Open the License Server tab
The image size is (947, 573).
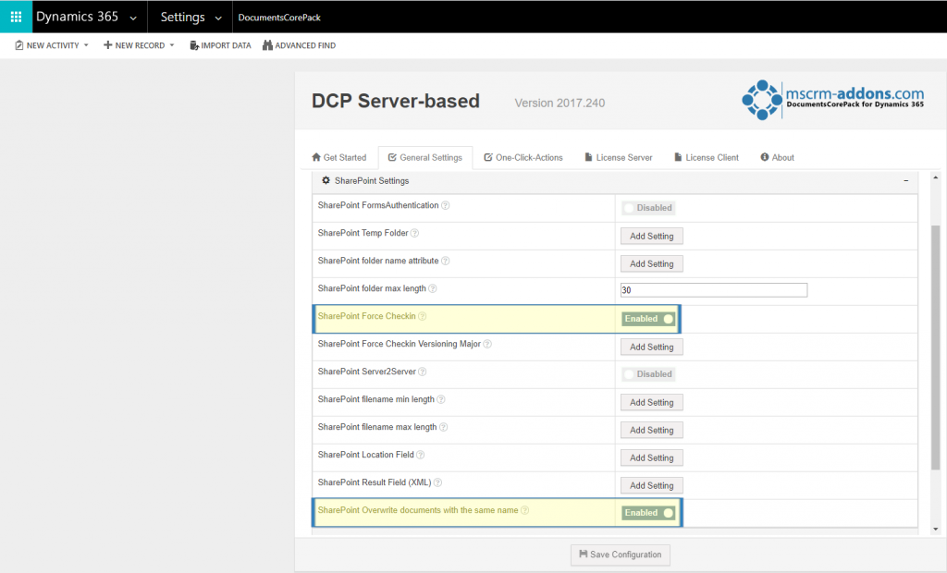[618, 157]
